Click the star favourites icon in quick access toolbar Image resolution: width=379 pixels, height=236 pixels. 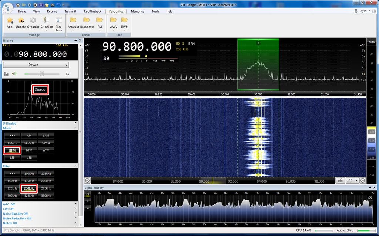click(x=47, y=5)
